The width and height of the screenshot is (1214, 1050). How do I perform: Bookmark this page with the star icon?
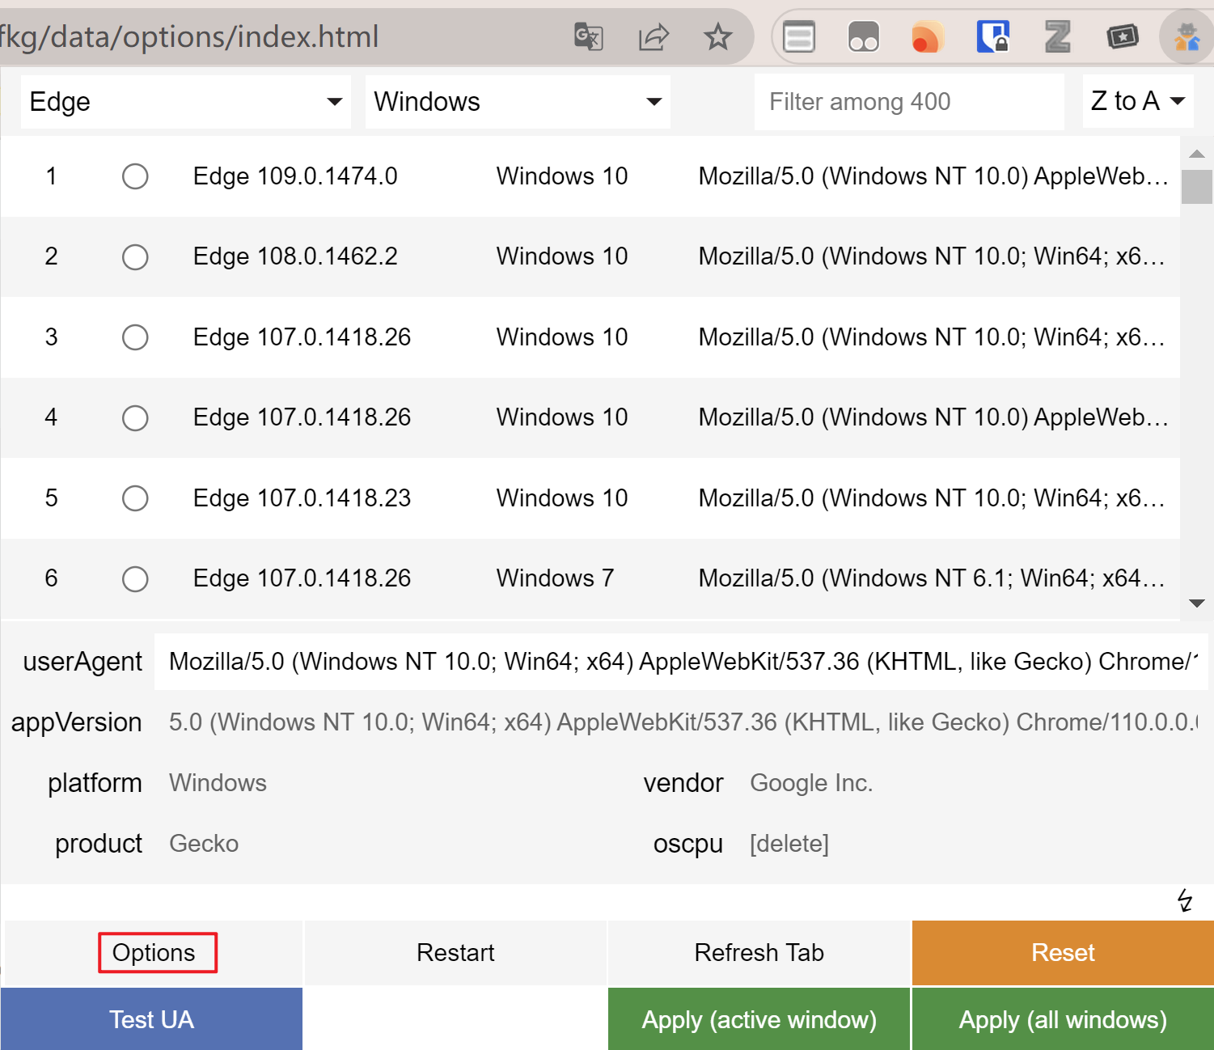click(x=717, y=37)
